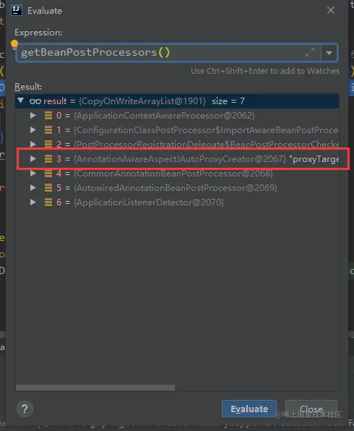This screenshot has height=431, width=354.
Task: Click the IntelliJ logo in title bar
Action: [17, 10]
